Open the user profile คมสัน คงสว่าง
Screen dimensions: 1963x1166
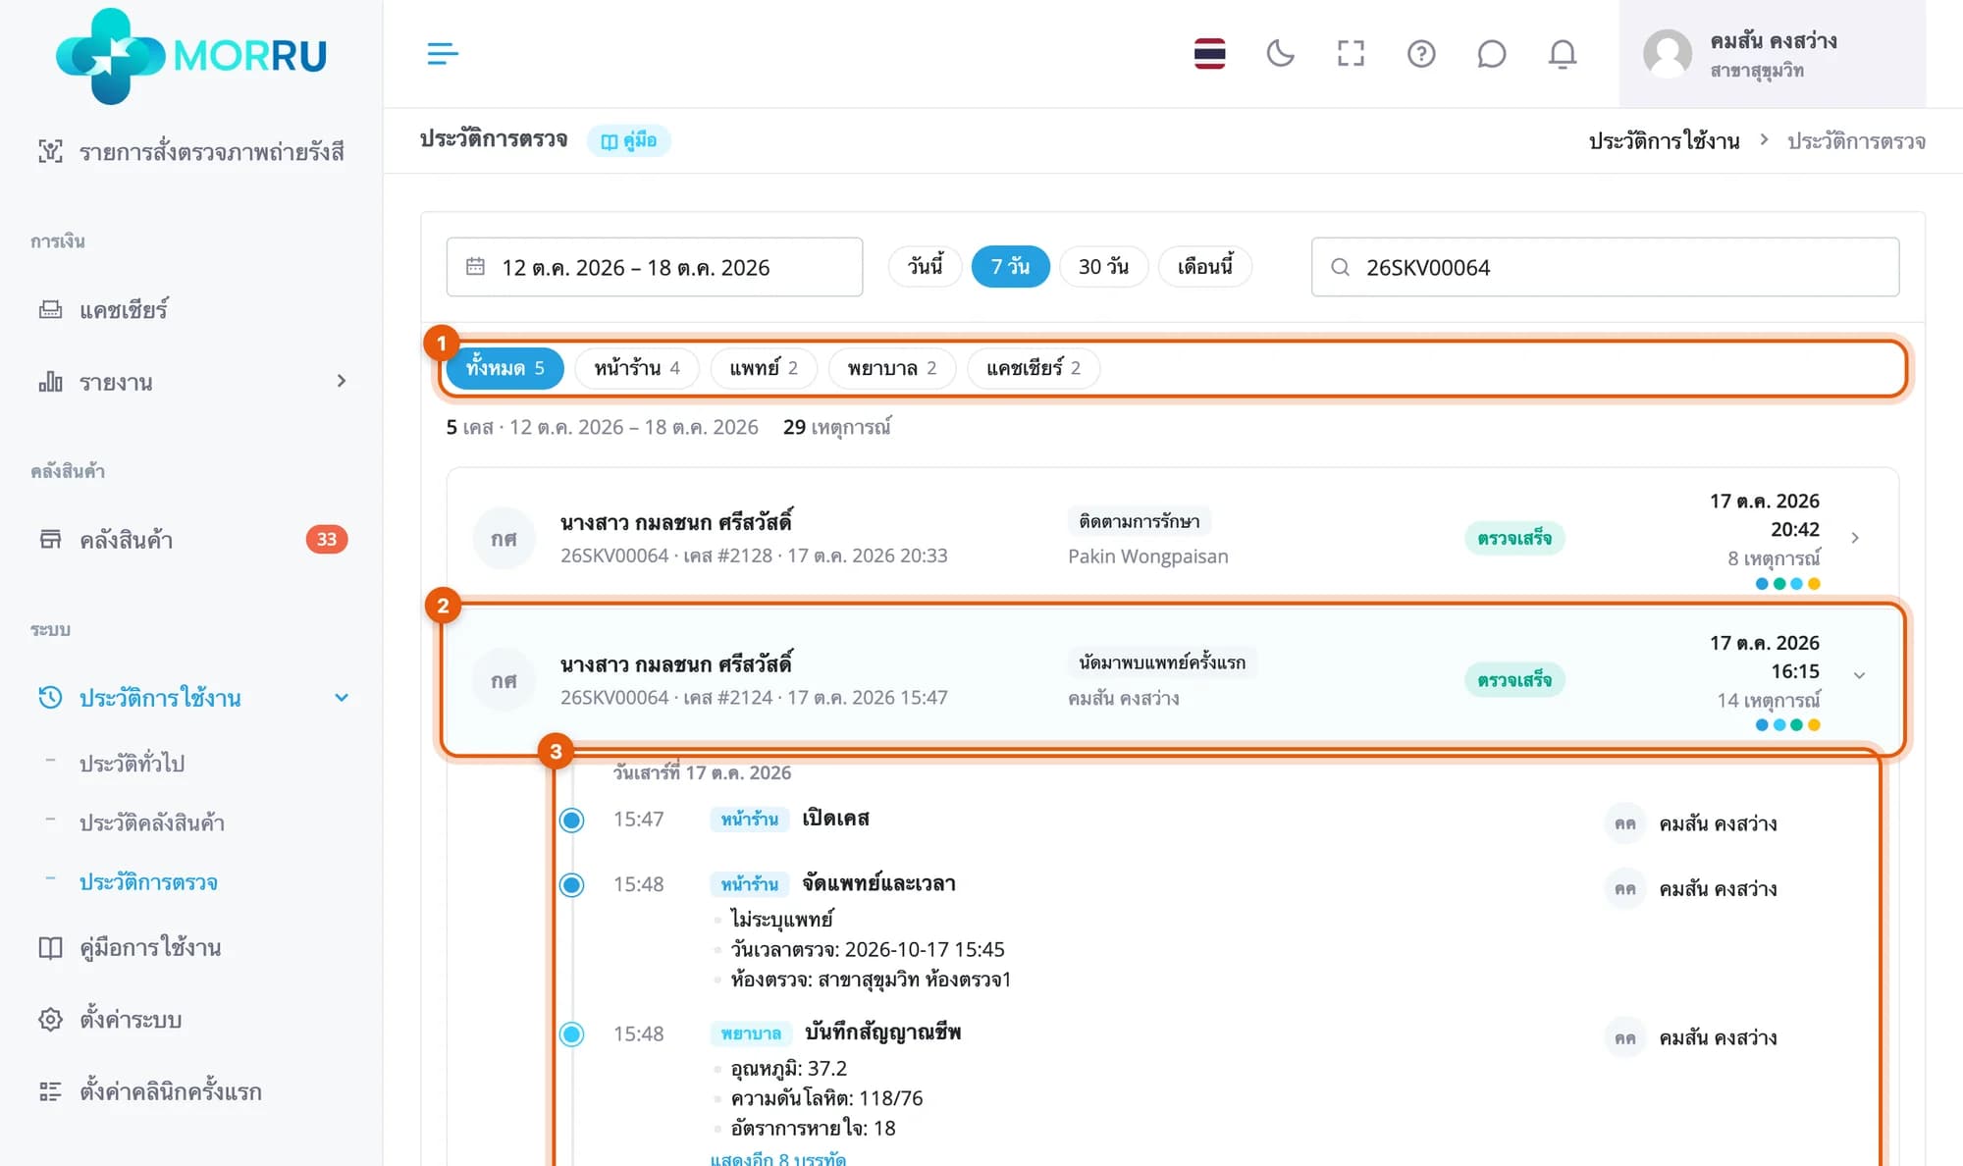pos(1772,54)
